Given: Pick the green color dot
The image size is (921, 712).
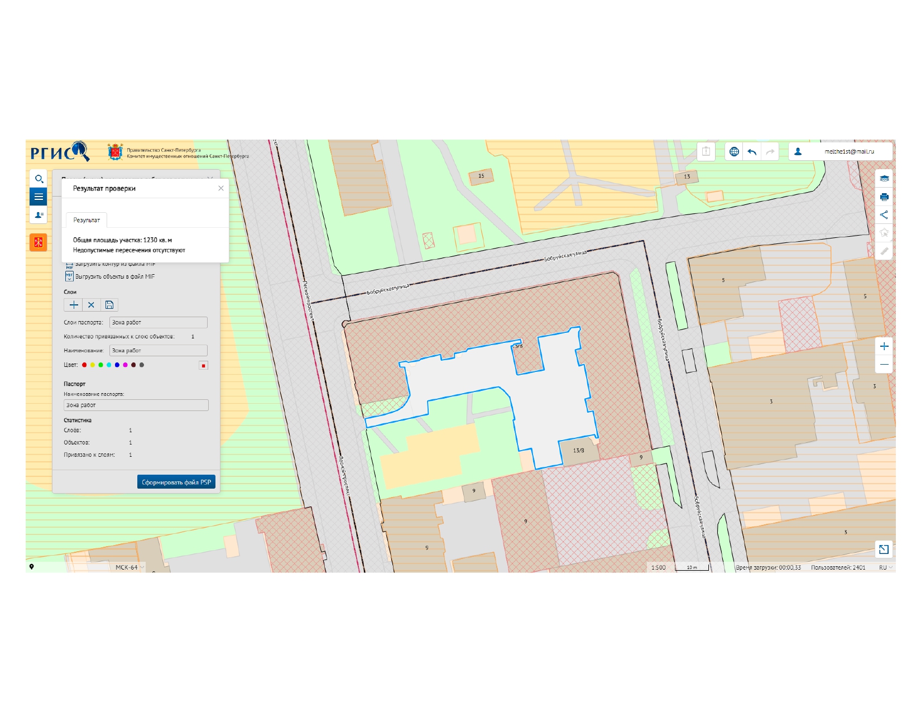Looking at the screenshot, I should click(x=101, y=365).
